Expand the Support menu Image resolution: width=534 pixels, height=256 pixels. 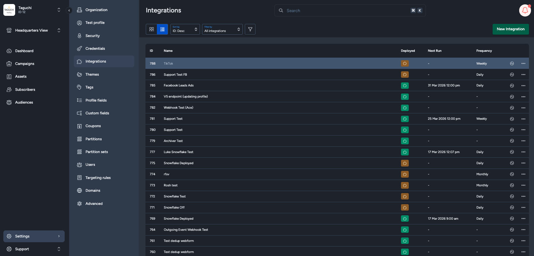pyautogui.click(x=59, y=249)
